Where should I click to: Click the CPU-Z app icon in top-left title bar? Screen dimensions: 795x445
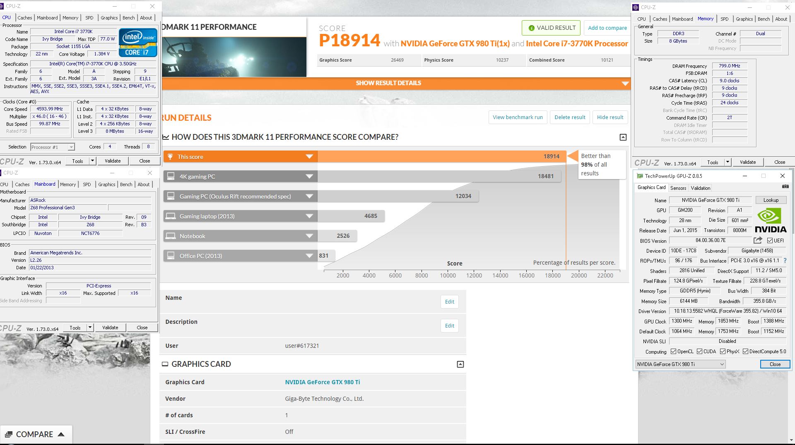click(2, 6)
